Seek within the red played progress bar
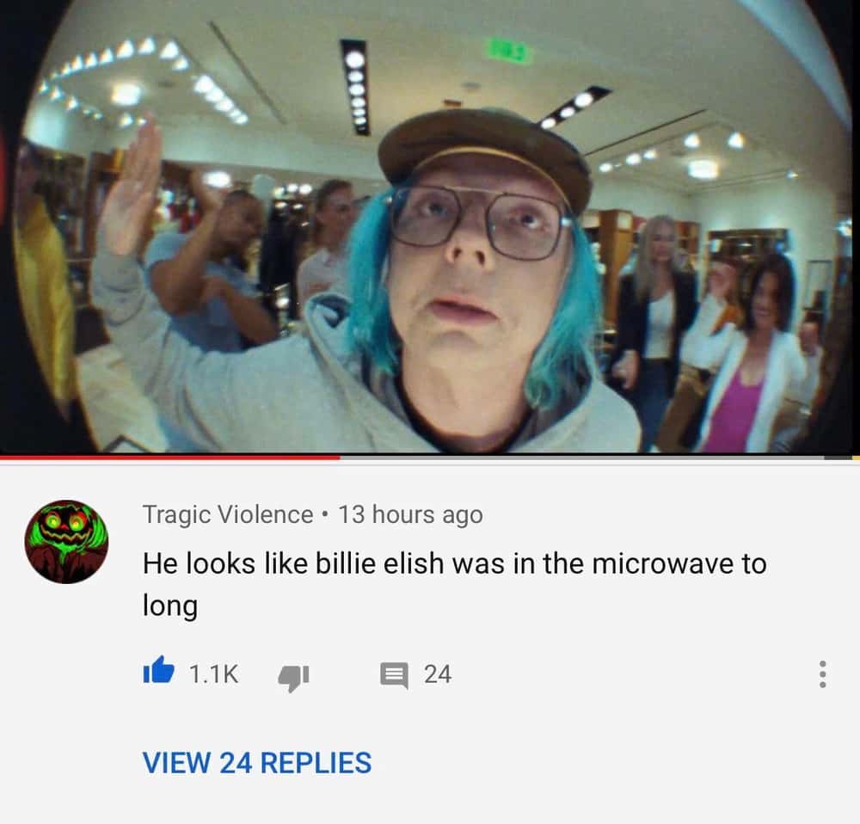 tap(170, 457)
